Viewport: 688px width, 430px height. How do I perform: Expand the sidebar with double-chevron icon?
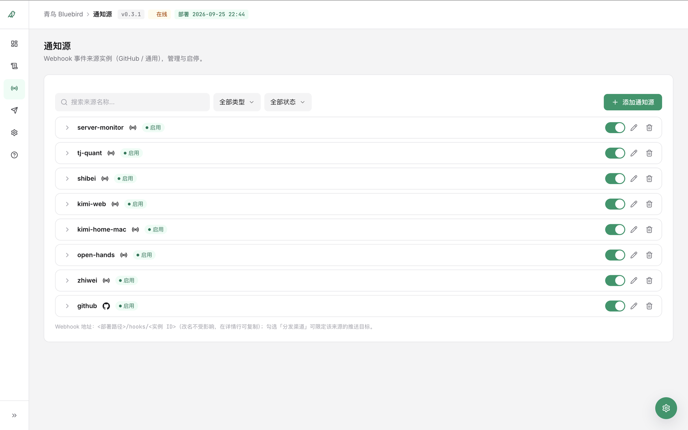(14, 415)
